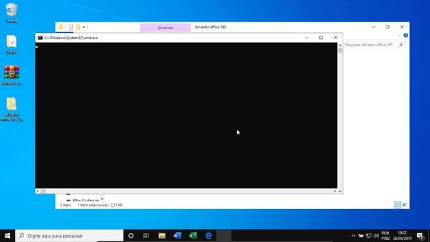This screenshot has width=430, height=242.
Task: Select the VBox drive entry in the navigation pane
Action: (x=83, y=200)
